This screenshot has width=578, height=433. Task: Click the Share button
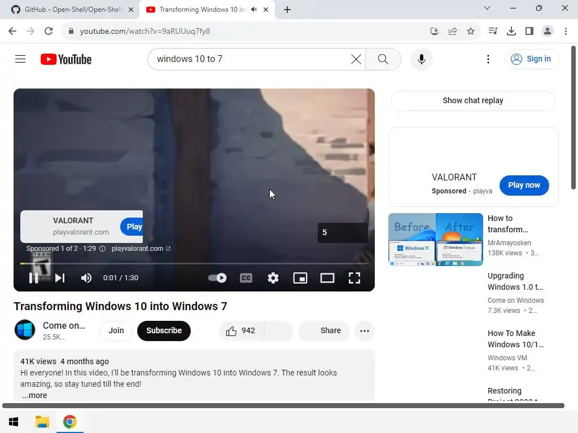tap(324, 330)
